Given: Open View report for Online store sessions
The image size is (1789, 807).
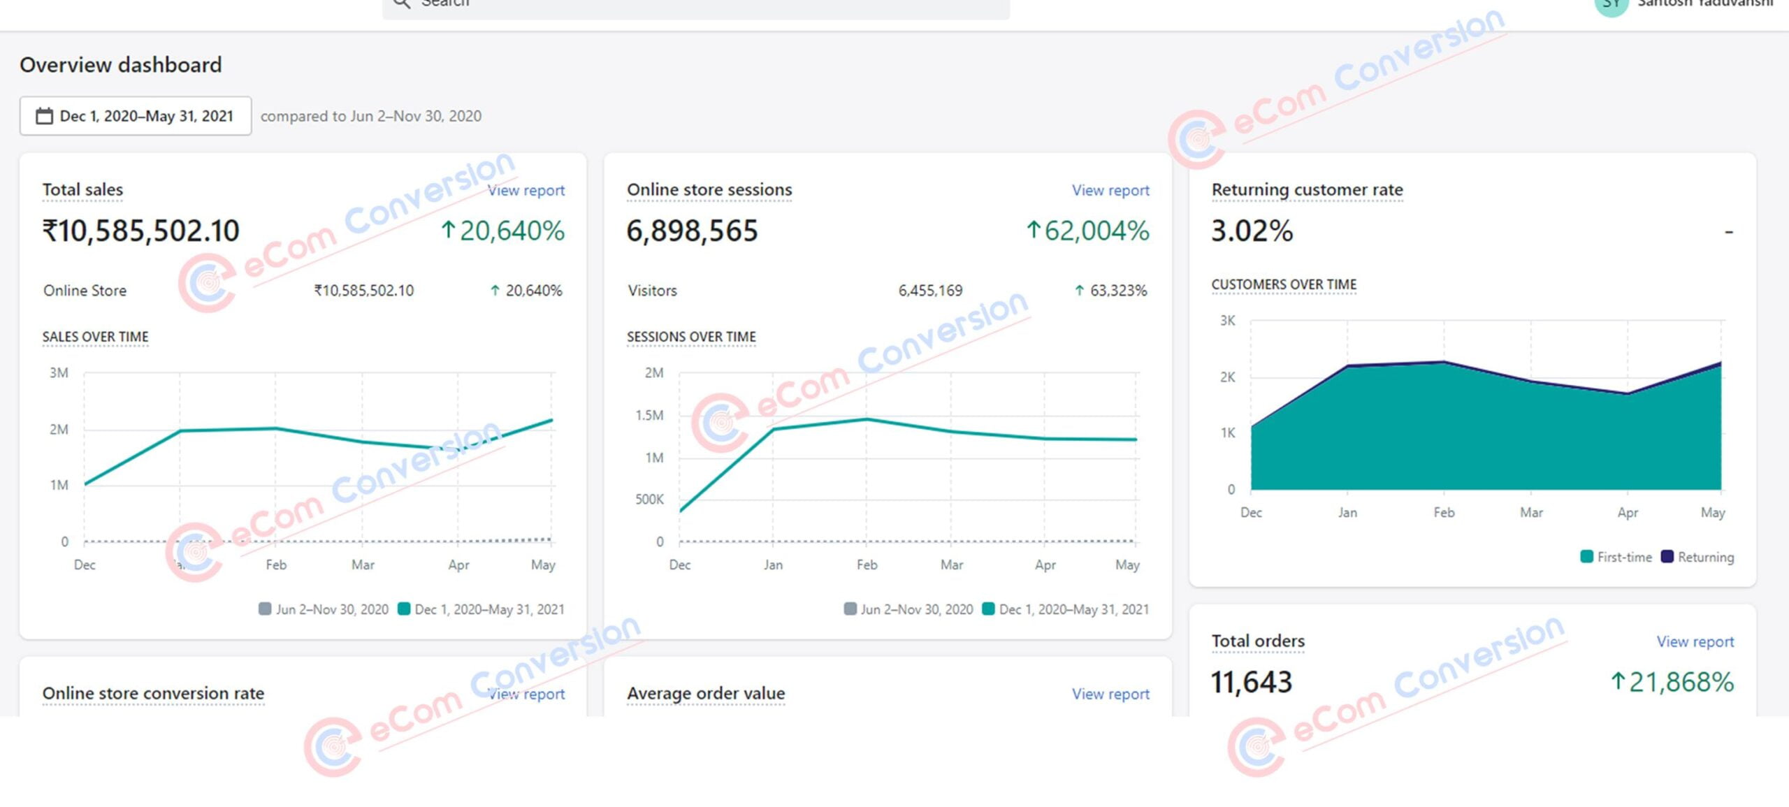Looking at the screenshot, I should (1110, 190).
